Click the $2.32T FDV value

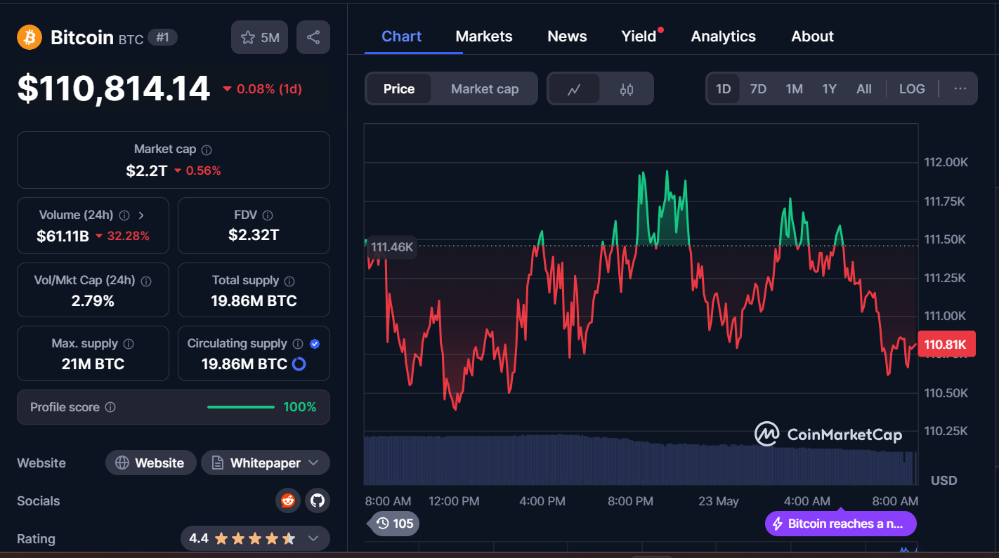(x=254, y=235)
